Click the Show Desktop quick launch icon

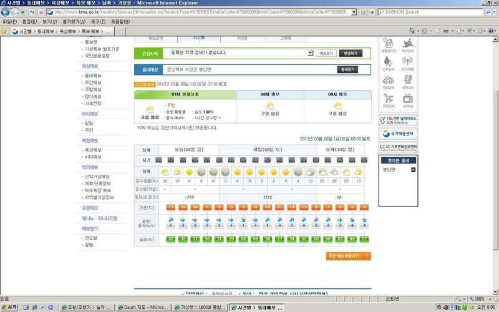coord(26,308)
